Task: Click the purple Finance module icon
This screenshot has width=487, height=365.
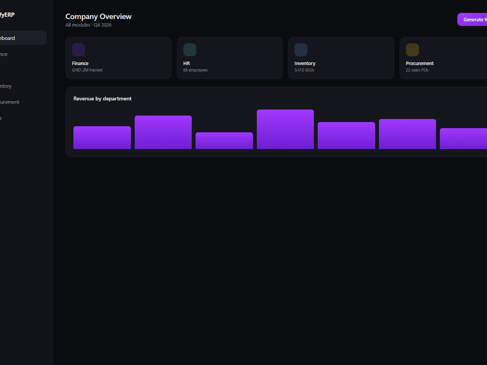Action: click(x=78, y=50)
